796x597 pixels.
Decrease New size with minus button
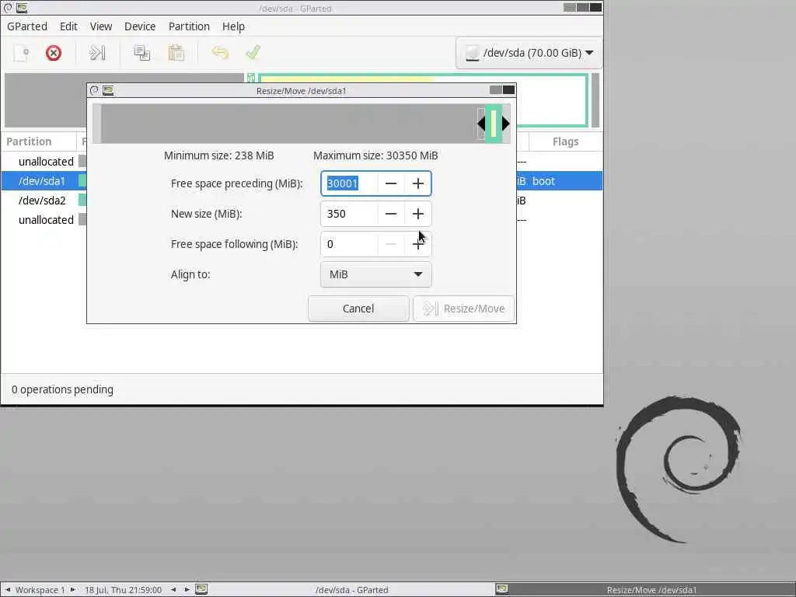[x=391, y=214]
